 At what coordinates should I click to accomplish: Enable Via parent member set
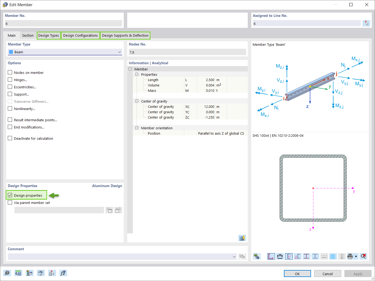(10, 203)
